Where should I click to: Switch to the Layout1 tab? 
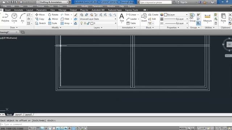(x=18, y=114)
